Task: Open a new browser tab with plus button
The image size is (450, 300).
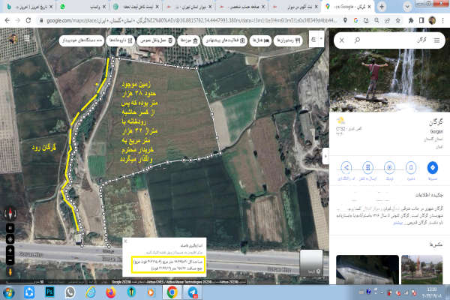Action: (382, 6)
